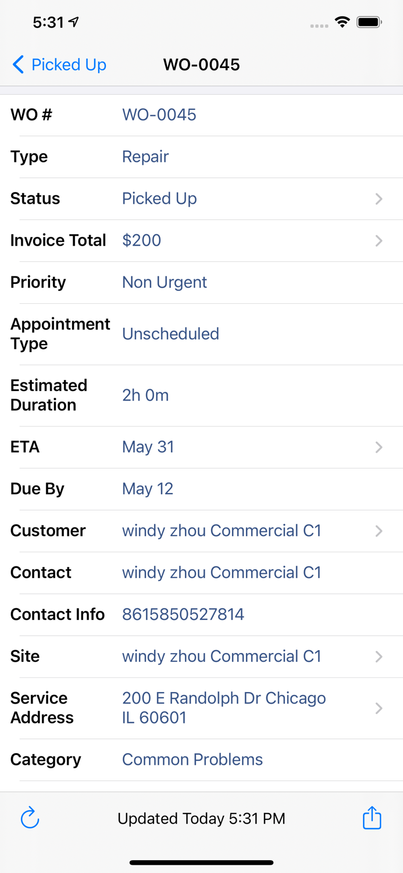
Task: Tap the back chevron beside Picked Up
Action: [x=17, y=65]
